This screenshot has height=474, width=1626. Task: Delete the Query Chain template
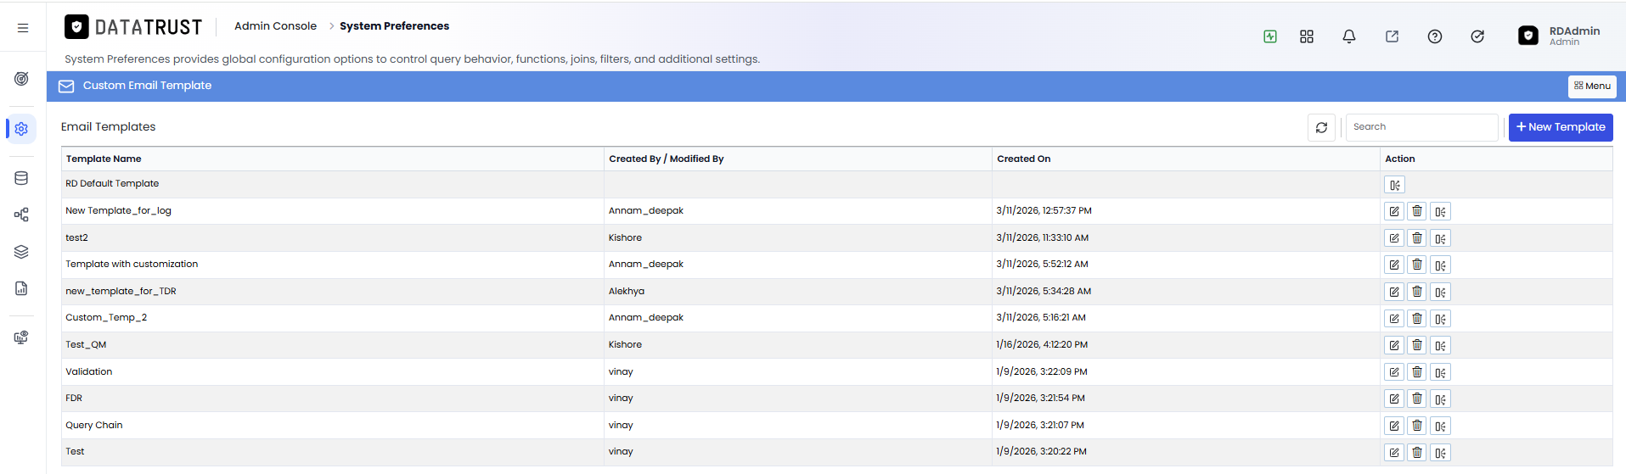pyautogui.click(x=1417, y=427)
